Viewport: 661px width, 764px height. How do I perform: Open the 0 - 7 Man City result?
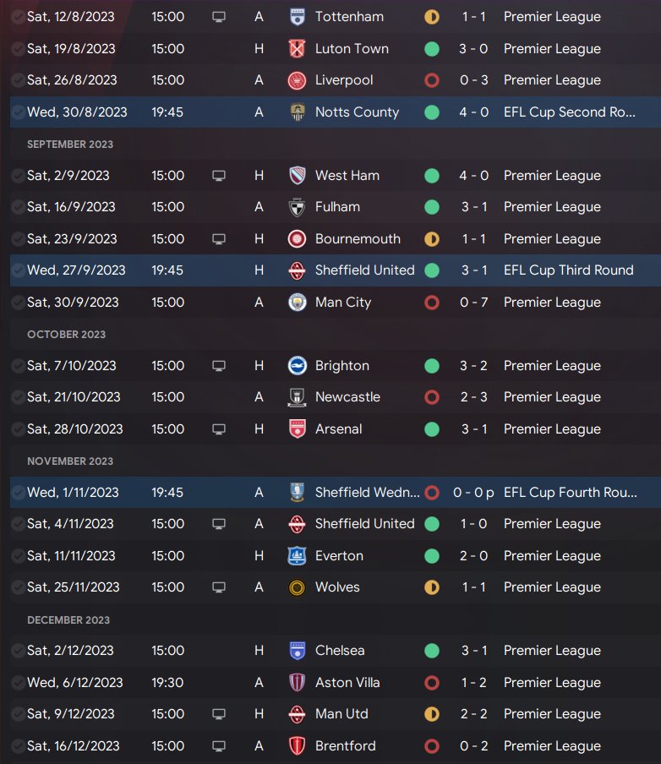coord(473,303)
